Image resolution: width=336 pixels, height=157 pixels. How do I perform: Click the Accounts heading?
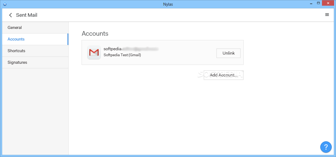coord(95,34)
